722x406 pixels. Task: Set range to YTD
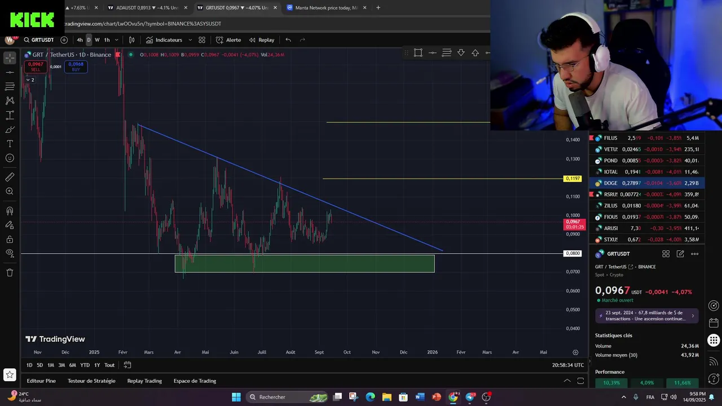coord(85,365)
